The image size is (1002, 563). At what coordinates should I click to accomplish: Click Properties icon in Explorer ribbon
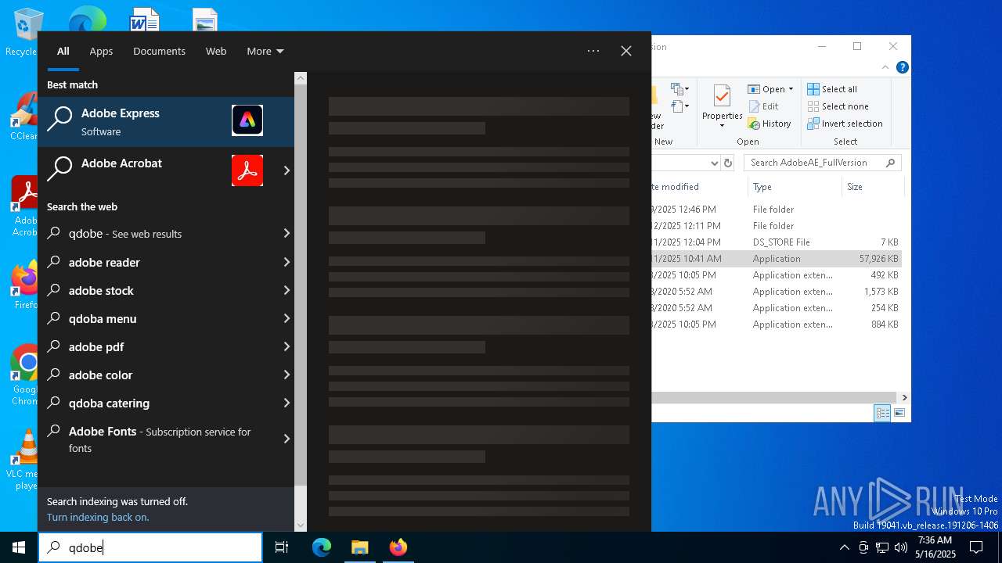pyautogui.click(x=722, y=106)
